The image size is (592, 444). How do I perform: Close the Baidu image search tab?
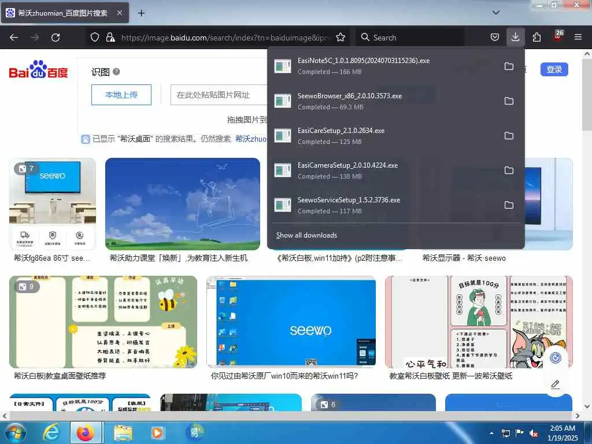119,13
